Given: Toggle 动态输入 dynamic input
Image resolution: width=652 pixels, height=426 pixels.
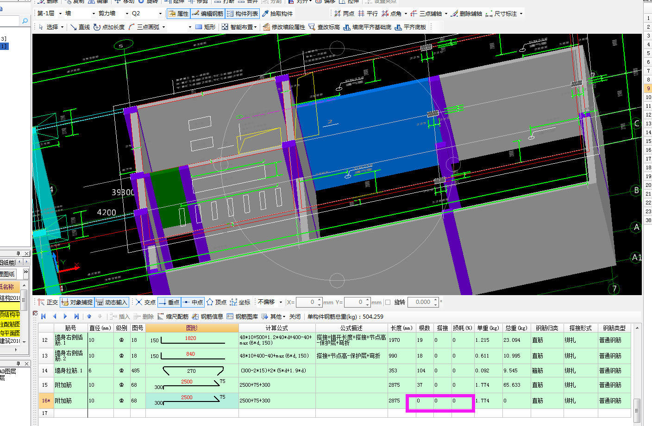Looking at the screenshot, I should [x=112, y=302].
